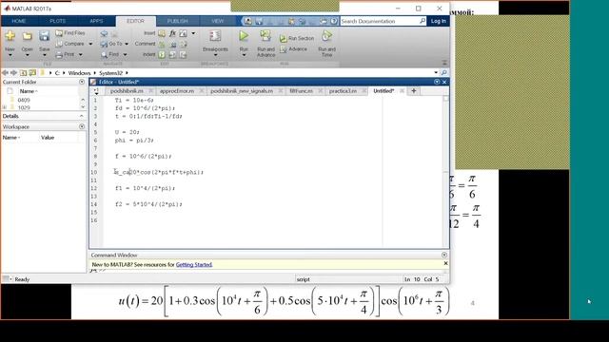Expand the Print dropdown arrow
Image resolution: width=609 pixels, height=342 pixels.
click(x=80, y=55)
